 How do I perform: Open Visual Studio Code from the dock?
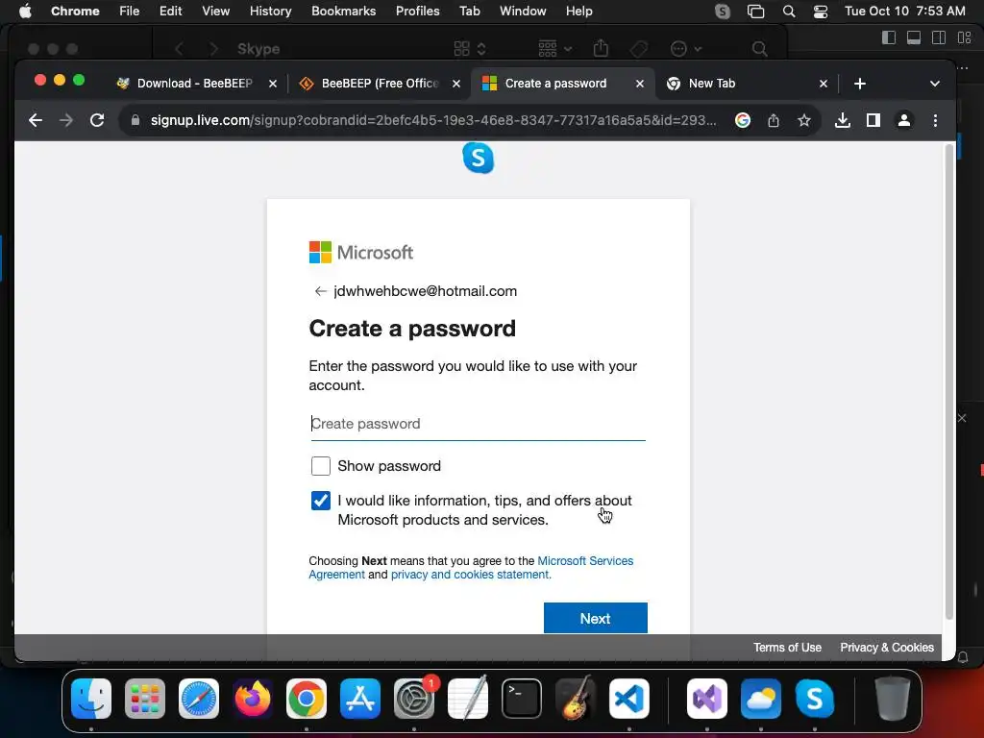point(628,699)
